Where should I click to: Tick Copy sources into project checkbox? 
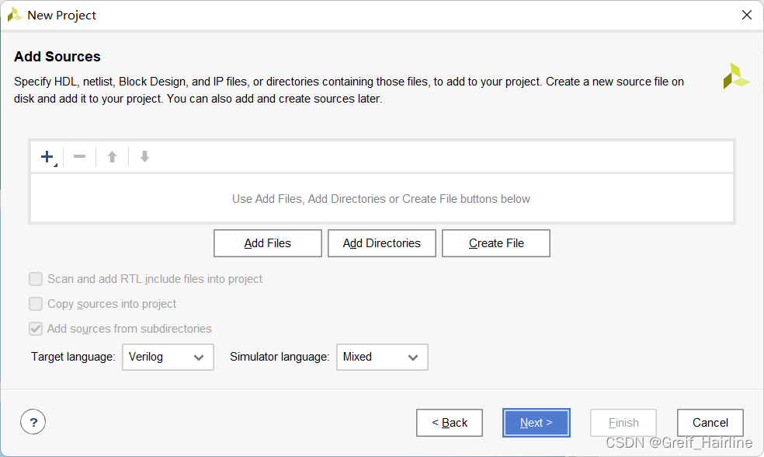click(x=36, y=304)
